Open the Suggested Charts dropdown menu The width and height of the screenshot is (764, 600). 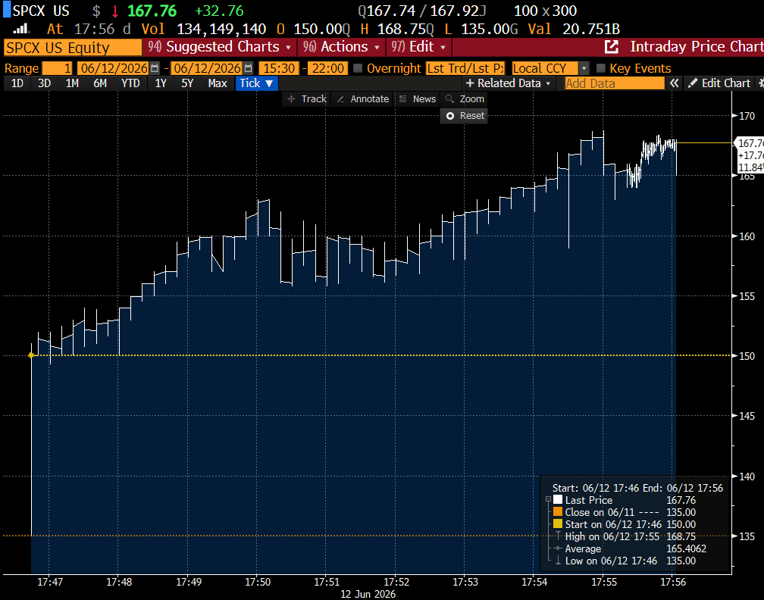[x=219, y=47]
